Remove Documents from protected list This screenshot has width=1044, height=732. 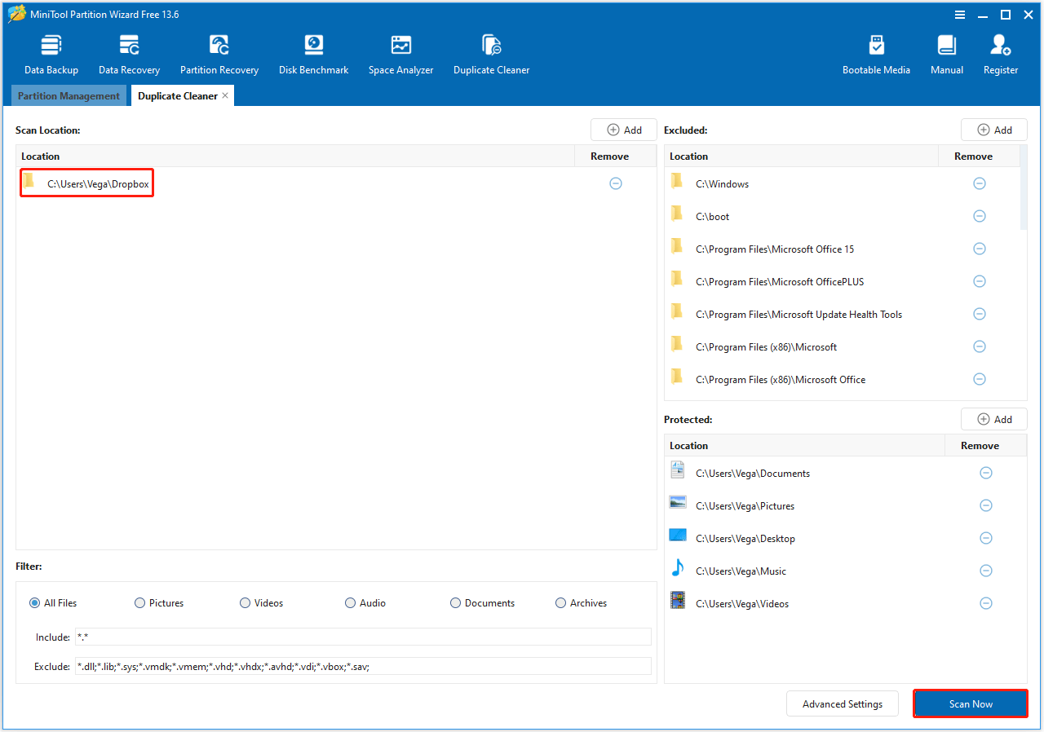pos(986,473)
